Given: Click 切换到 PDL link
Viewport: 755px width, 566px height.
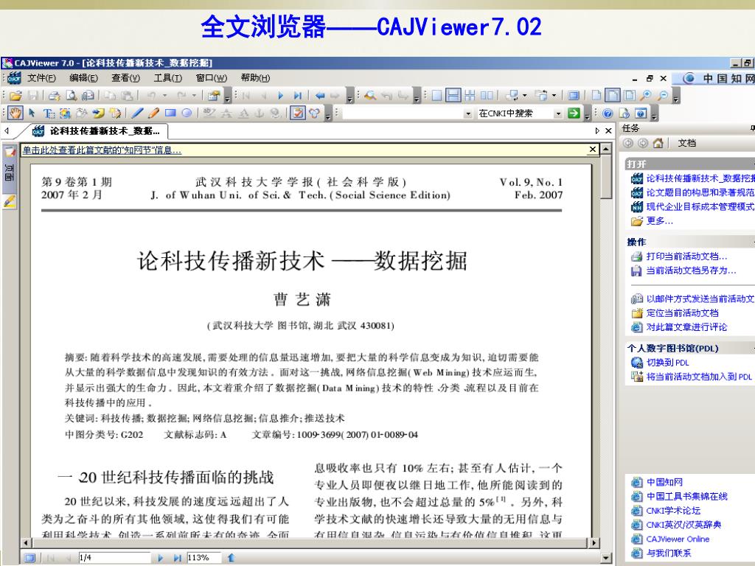Looking at the screenshot, I should pyautogui.click(x=667, y=363).
